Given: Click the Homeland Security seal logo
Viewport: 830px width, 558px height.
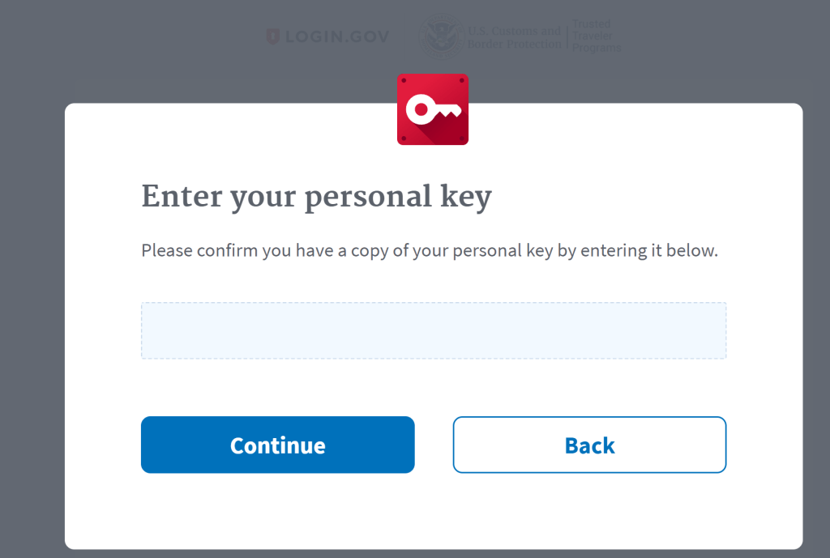Looking at the screenshot, I should tap(441, 36).
